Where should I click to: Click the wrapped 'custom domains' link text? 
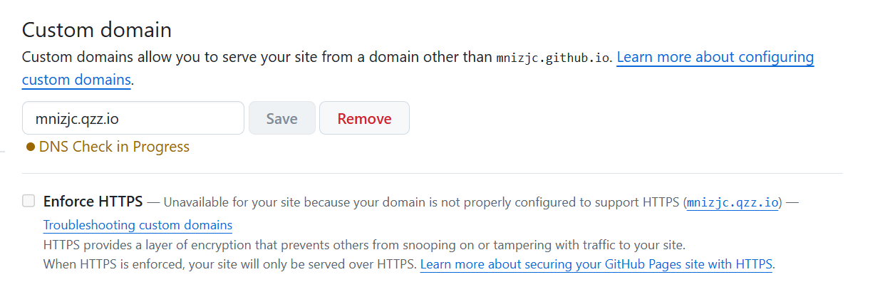76,80
